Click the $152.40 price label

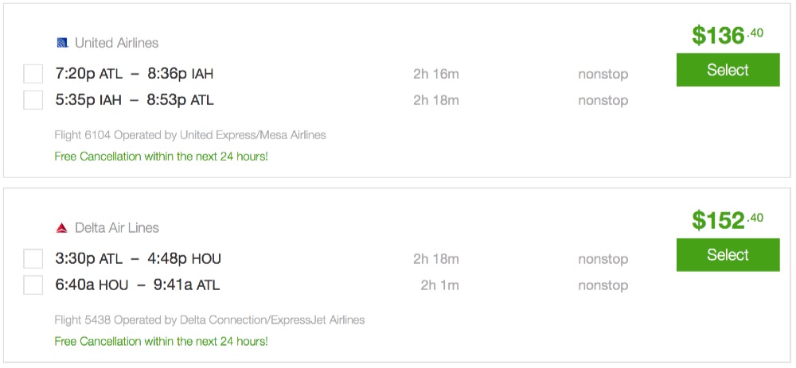727,219
